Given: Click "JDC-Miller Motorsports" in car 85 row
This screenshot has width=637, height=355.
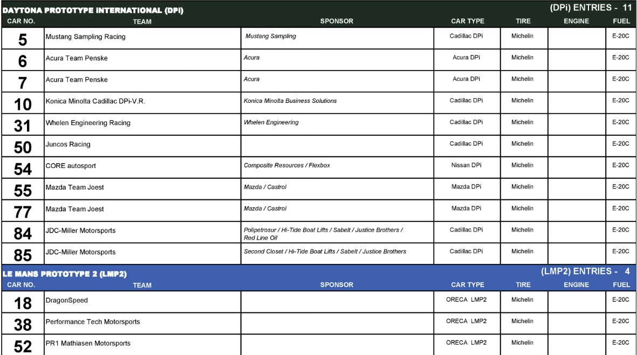Looking at the screenshot, I should pyautogui.click(x=80, y=252).
